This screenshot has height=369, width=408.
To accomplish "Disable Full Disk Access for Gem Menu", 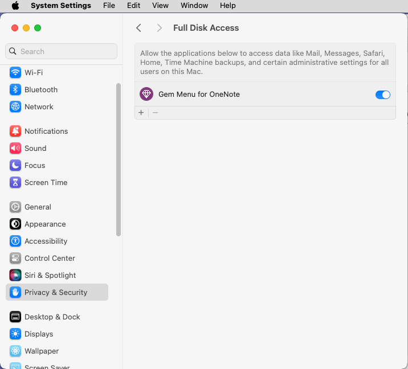I will pos(382,95).
